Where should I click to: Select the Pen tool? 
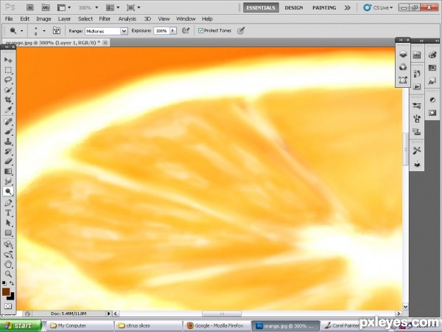click(x=8, y=203)
